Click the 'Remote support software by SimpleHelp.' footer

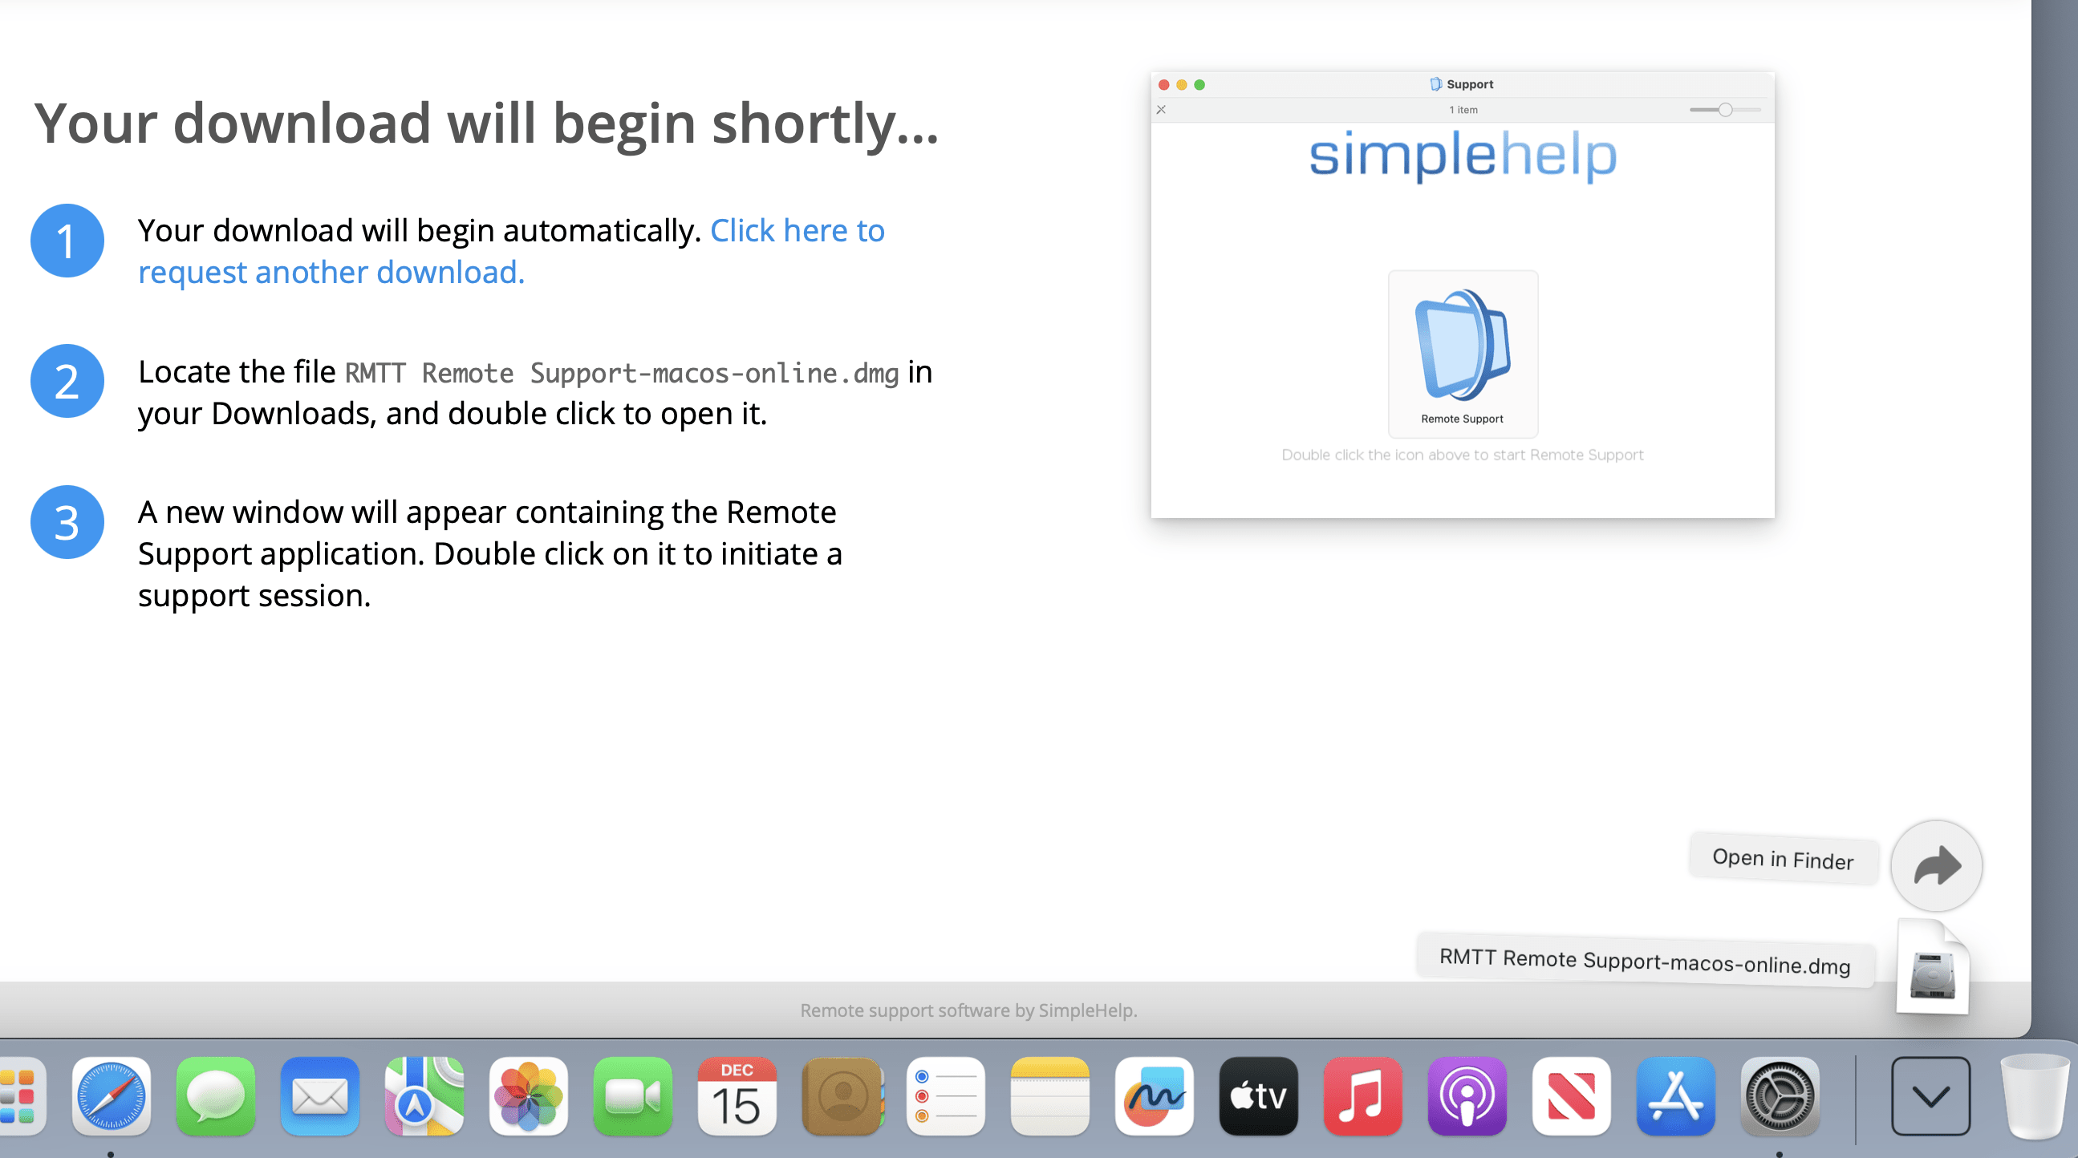coord(969,1010)
